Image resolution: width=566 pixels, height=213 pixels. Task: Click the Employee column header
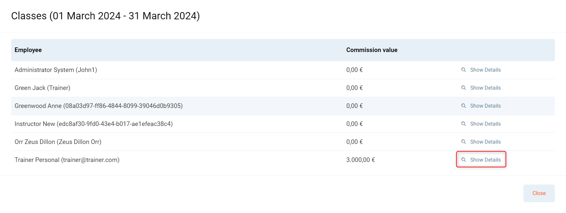tap(28, 50)
